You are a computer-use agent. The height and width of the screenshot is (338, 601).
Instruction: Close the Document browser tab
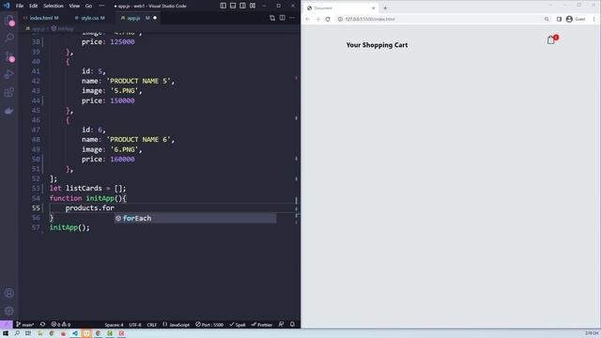tap(373, 8)
